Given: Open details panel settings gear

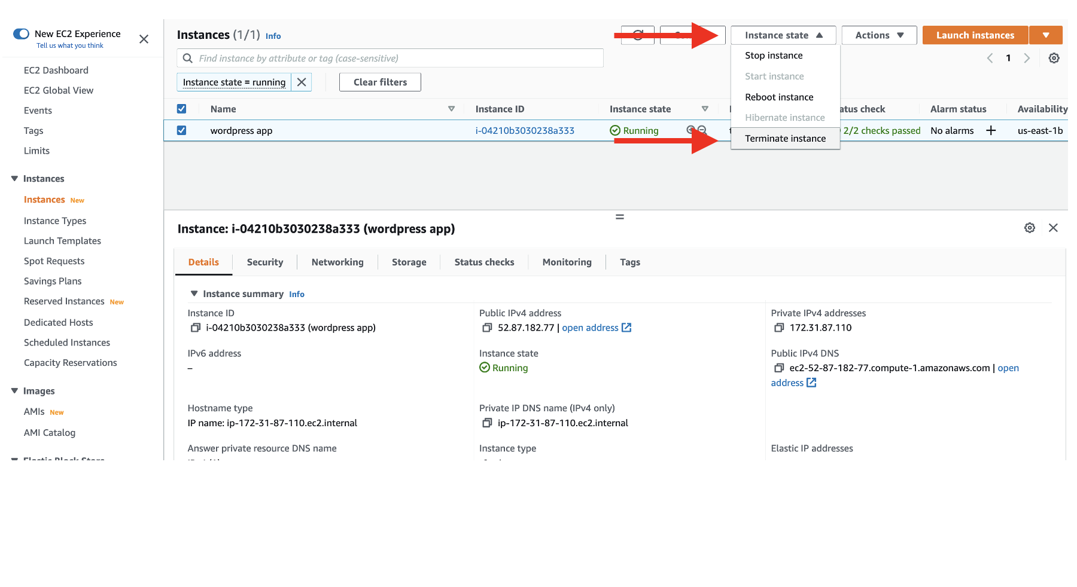Looking at the screenshot, I should pyautogui.click(x=1030, y=228).
